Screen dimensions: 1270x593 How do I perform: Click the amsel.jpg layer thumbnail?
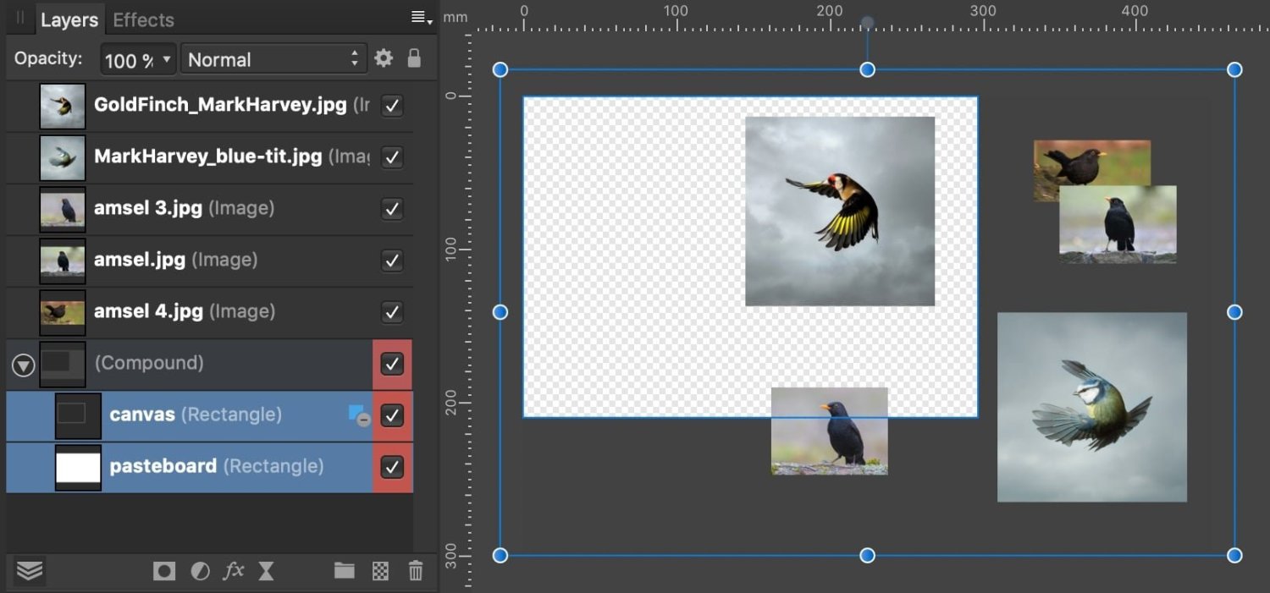(x=62, y=260)
